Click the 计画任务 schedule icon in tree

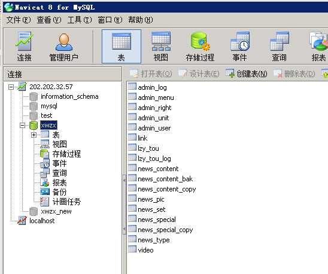44,202
